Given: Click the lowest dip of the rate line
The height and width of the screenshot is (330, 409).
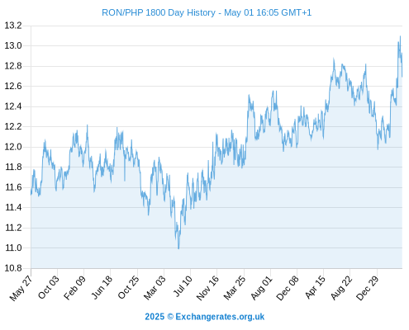Looking at the screenshot, I should coord(178,248).
